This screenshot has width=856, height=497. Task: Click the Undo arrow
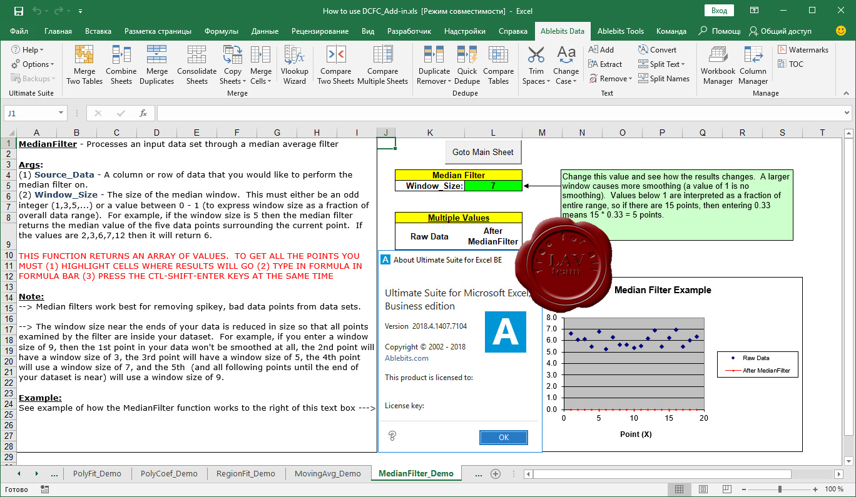[x=37, y=11]
